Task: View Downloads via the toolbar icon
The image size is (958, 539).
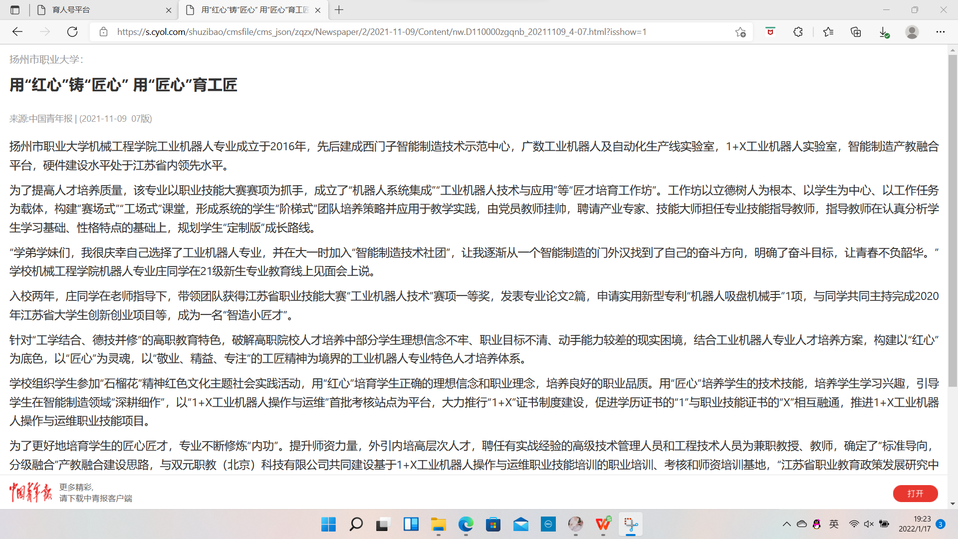Action: click(884, 32)
